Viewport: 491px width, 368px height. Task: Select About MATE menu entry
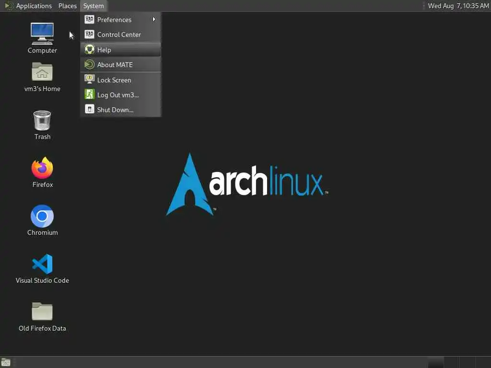point(120,65)
